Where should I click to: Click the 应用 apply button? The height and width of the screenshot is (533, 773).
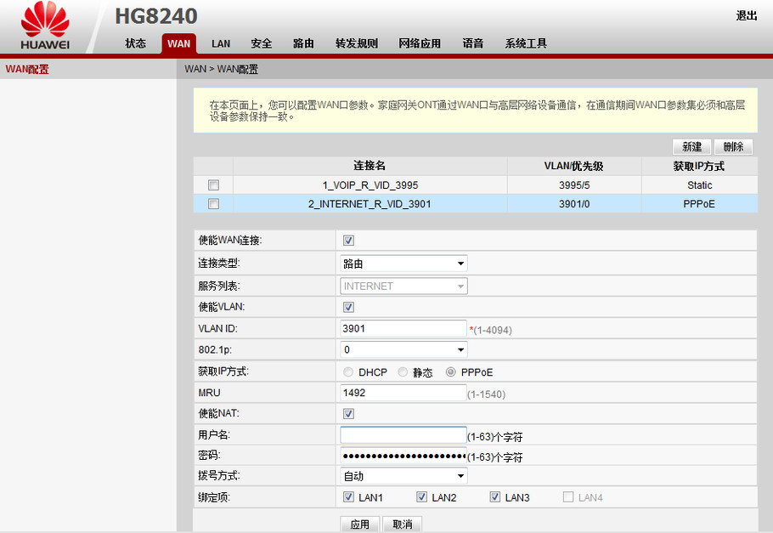point(359,524)
